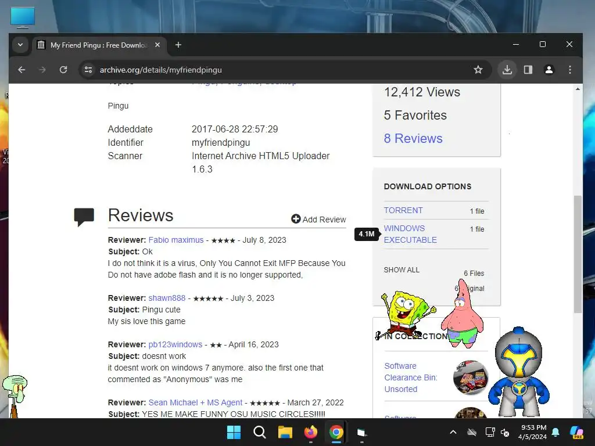Click the Addeddate value 2017-06-28 22:57:29

pyautogui.click(x=235, y=130)
